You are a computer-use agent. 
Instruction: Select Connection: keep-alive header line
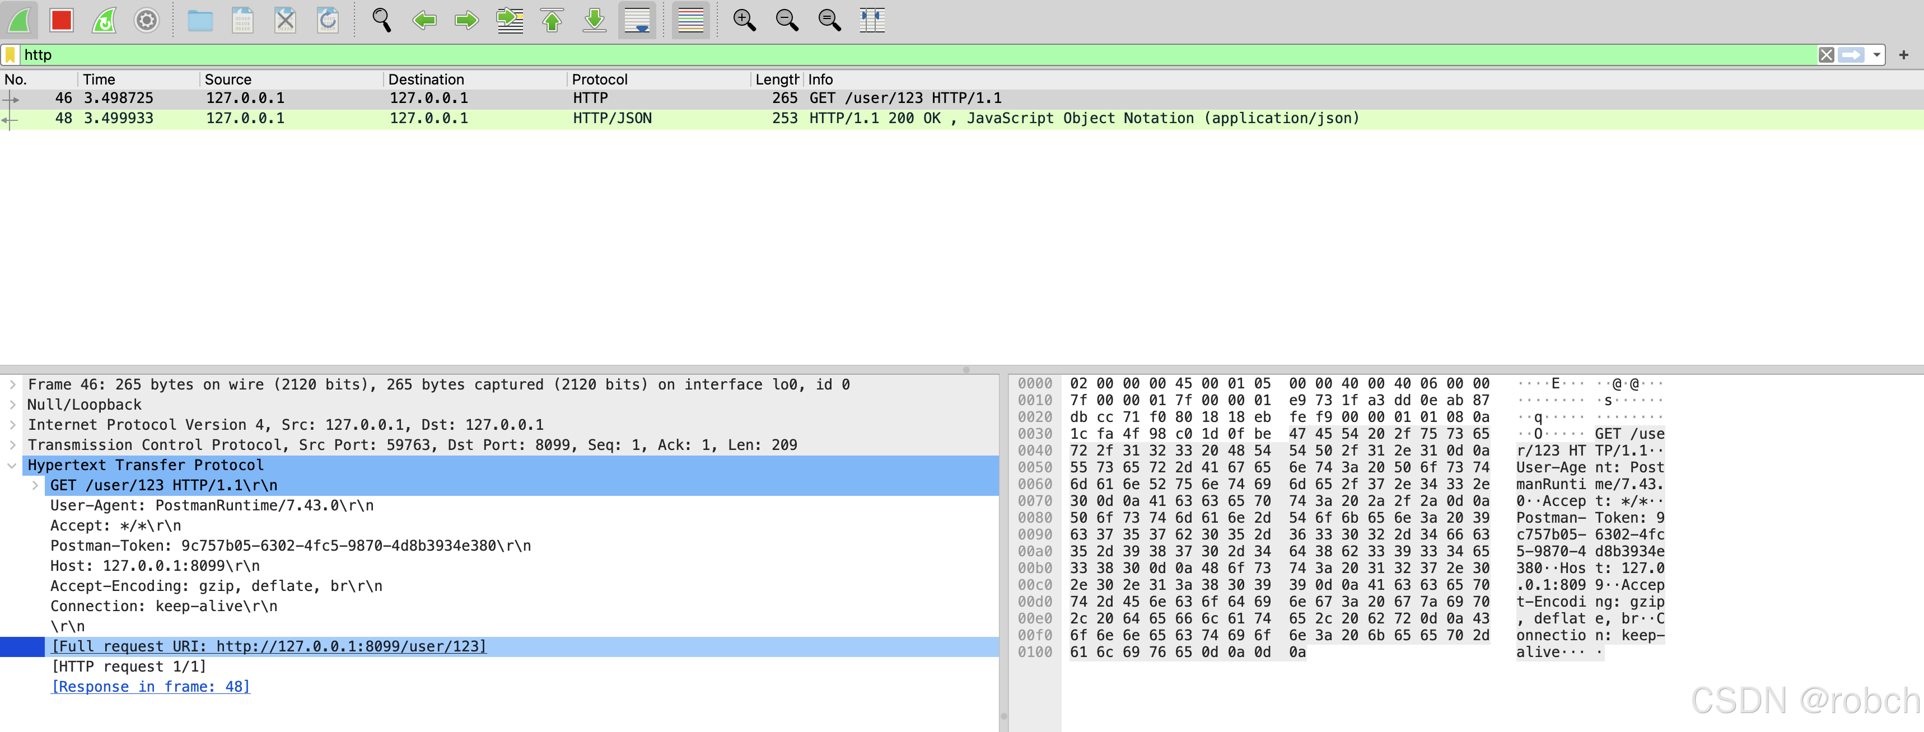click(x=164, y=607)
